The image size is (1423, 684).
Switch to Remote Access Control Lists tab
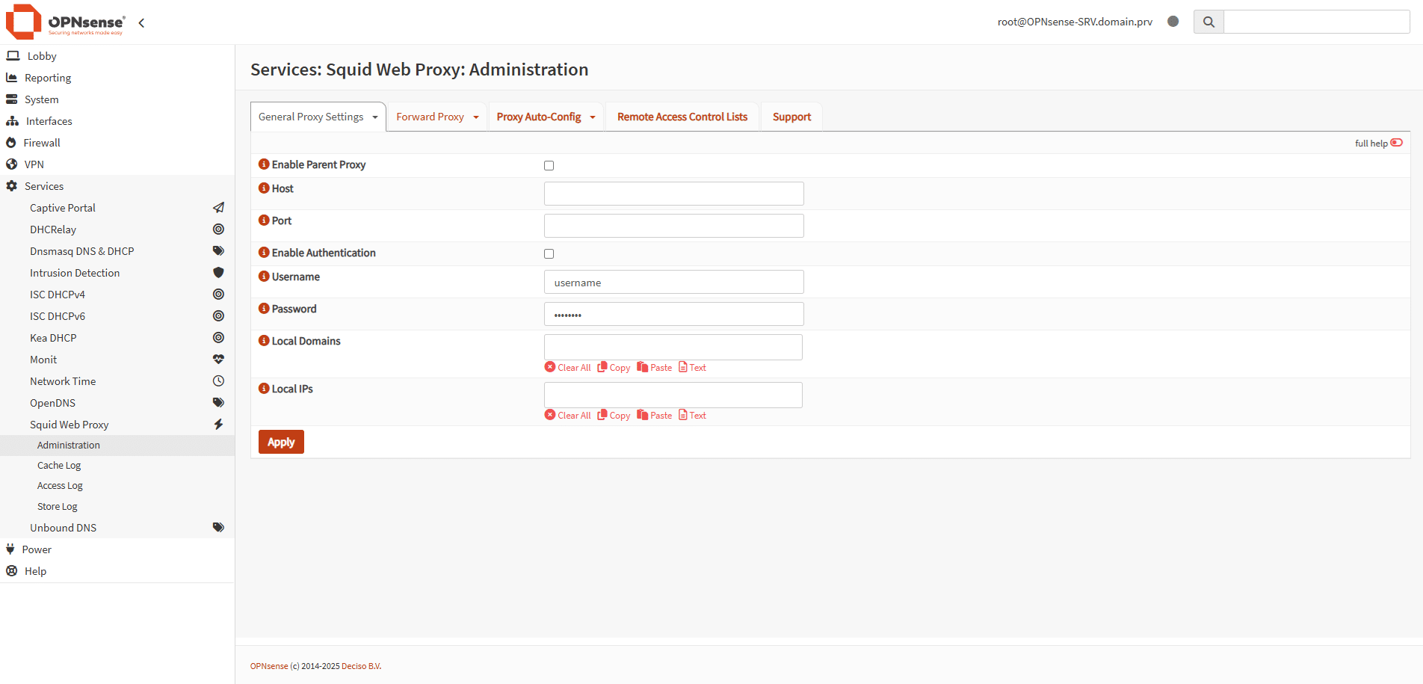682,117
